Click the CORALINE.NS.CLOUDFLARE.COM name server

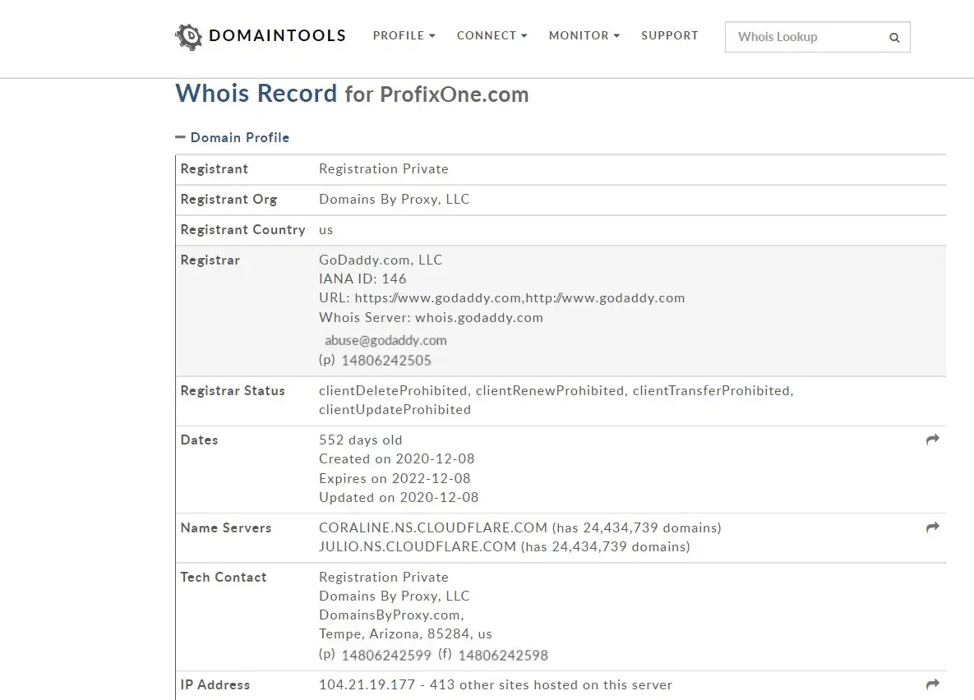click(432, 528)
